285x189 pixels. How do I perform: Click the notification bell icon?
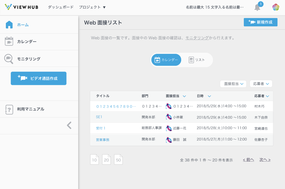[x=257, y=7]
